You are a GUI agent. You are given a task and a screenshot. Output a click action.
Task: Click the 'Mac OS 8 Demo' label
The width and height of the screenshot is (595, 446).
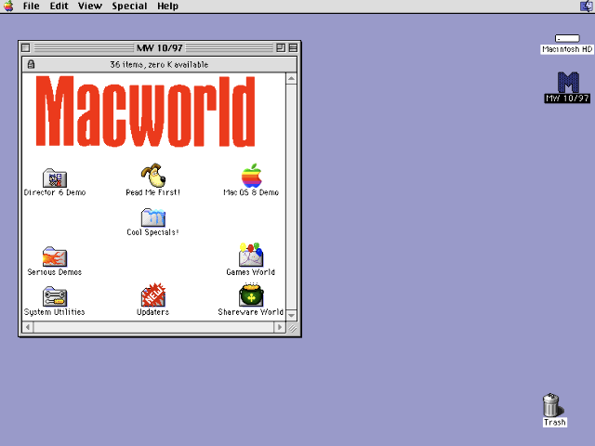point(251,192)
